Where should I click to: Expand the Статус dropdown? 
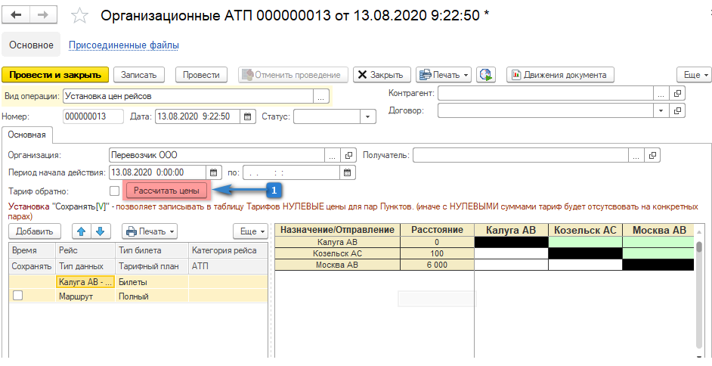click(x=367, y=116)
